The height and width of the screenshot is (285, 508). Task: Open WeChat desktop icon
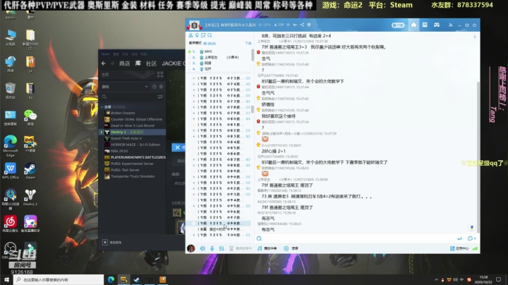click(30, 117)
